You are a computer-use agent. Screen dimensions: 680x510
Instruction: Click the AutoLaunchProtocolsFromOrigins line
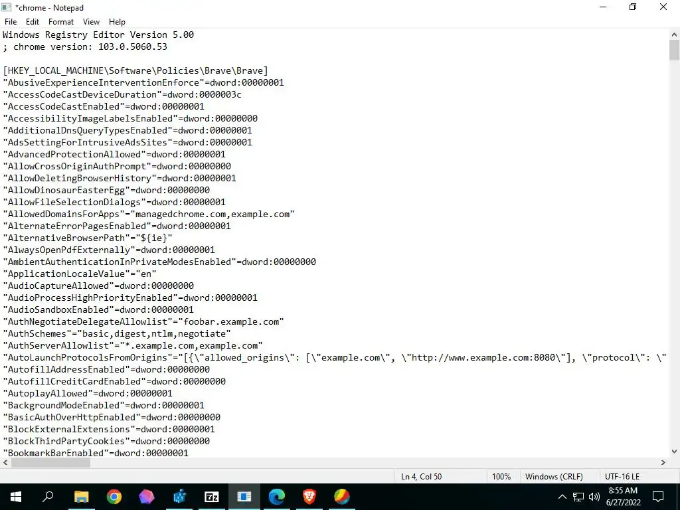pyautogui.click(x=335, y=358)
